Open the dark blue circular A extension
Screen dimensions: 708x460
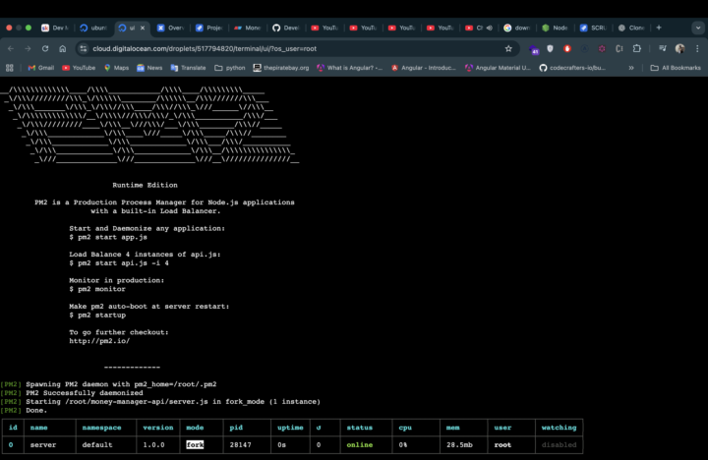click(x=585, y=49)
